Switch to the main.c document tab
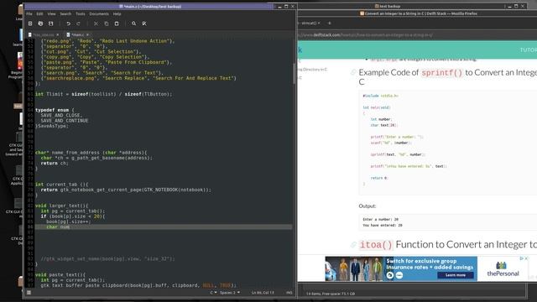Viewport: 537px width, 302px height. 77,35
